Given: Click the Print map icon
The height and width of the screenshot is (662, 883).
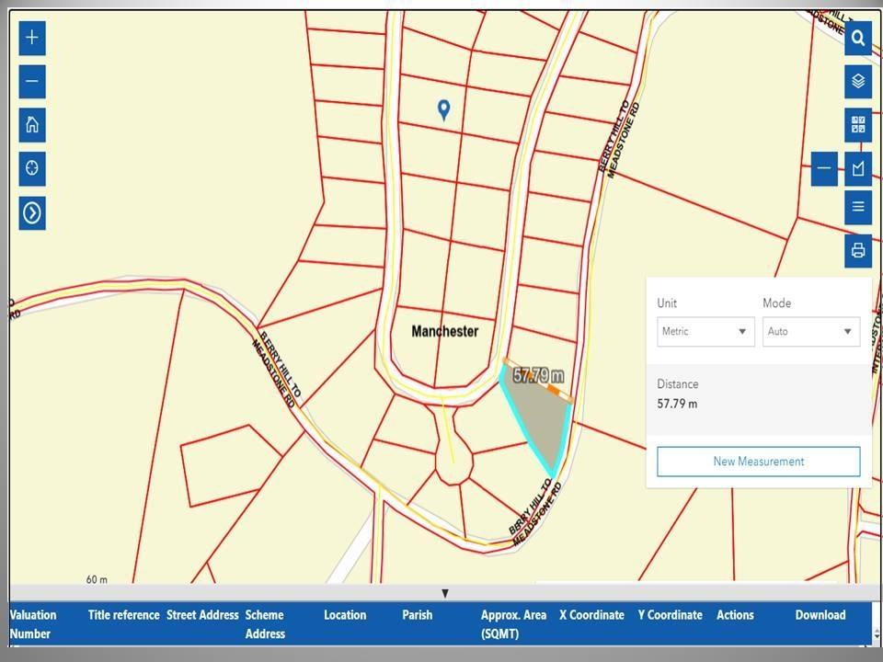Looking at the screenshot, I should pyautogui.click(x=857, y=250).
